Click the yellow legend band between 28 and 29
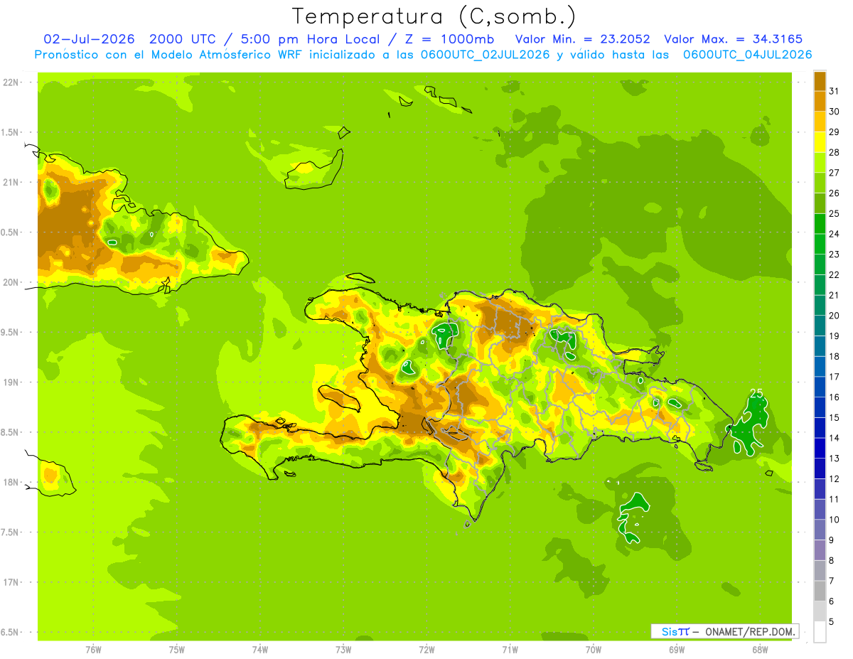Screen dimensions: 853x659 820,142
